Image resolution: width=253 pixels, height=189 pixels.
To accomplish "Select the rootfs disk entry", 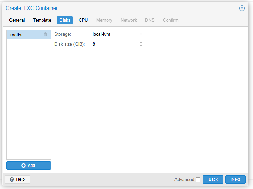I will [29, 35].
